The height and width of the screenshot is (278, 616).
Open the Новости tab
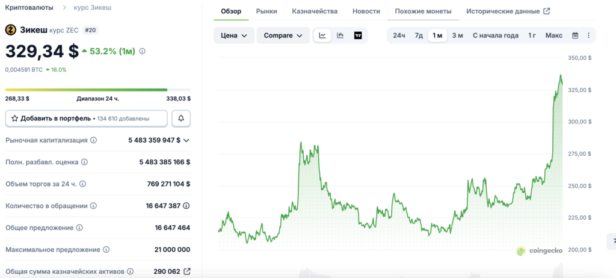[x=366, y=11]
